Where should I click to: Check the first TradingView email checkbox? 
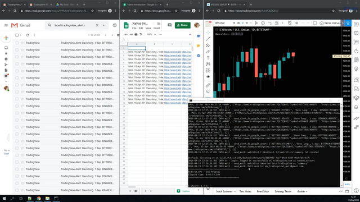click(17, 43)
